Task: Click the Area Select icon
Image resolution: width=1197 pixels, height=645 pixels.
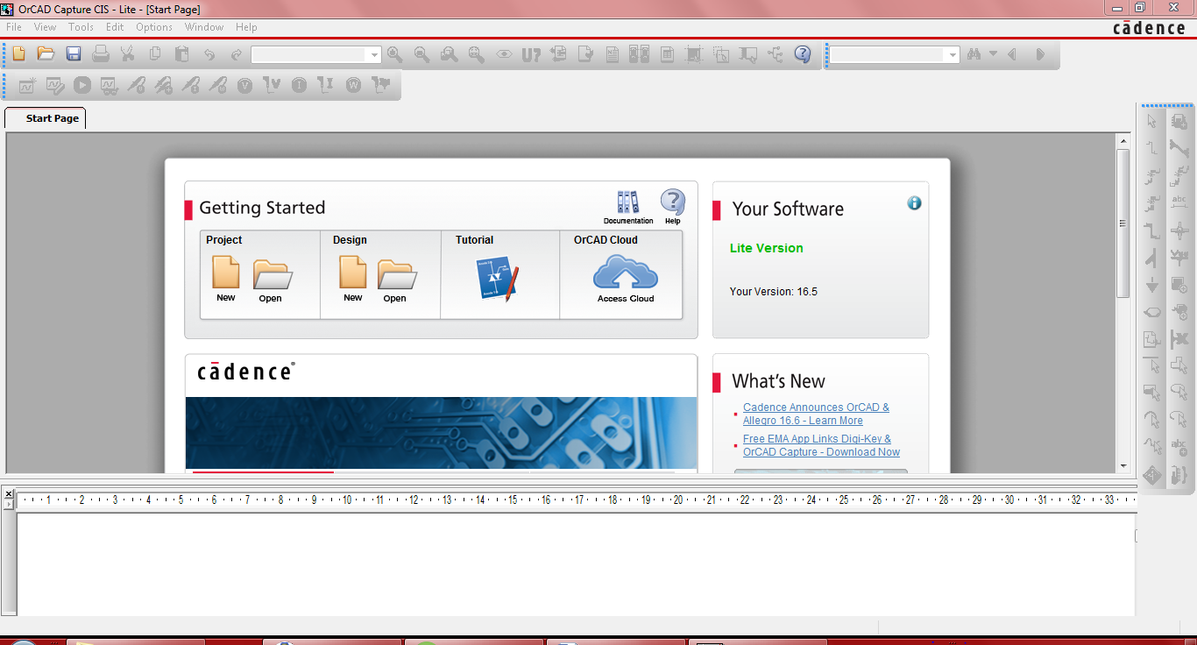Action: tap(721, 54)
